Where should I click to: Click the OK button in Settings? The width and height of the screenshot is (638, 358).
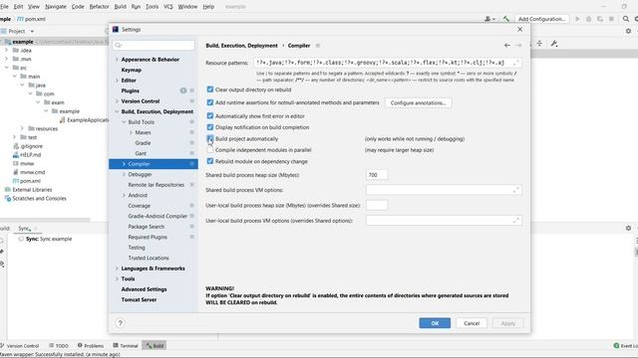point(435,323)
